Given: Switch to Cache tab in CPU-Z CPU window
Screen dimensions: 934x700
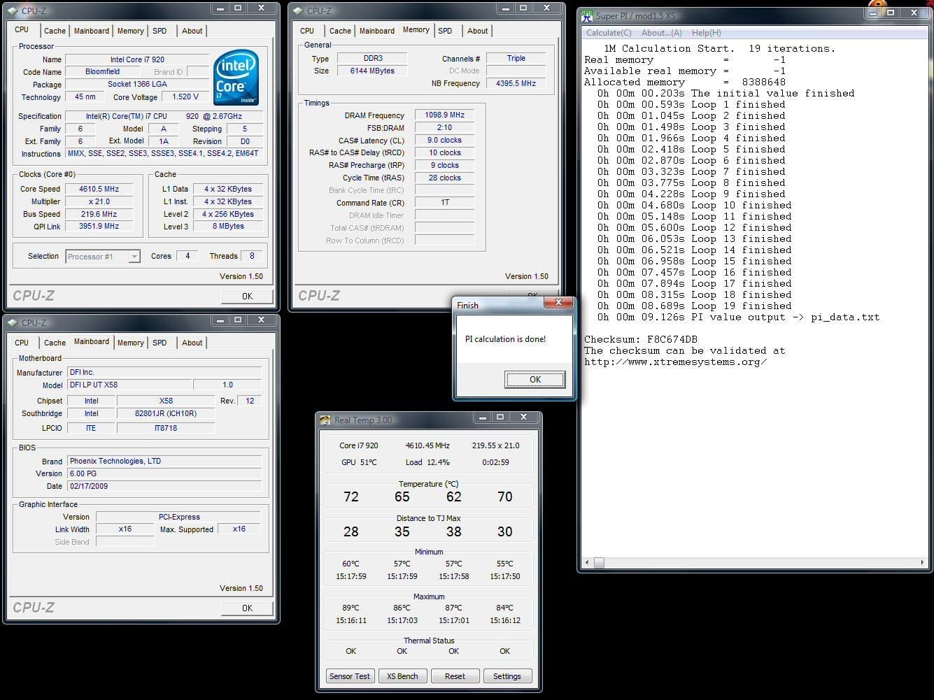Looking at the screenshot, I should pyautogui.click(x=55, y=31).
